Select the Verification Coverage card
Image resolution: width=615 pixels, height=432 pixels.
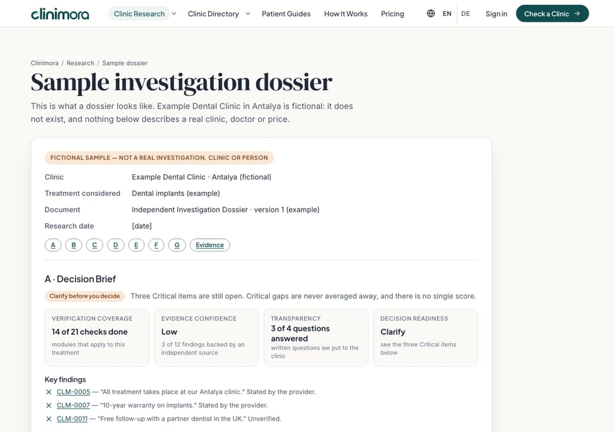coord(97,337)
